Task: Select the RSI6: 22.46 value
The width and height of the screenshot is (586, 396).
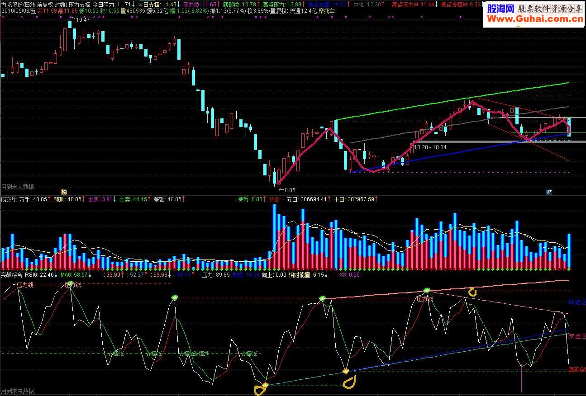Action: point(39,274)
